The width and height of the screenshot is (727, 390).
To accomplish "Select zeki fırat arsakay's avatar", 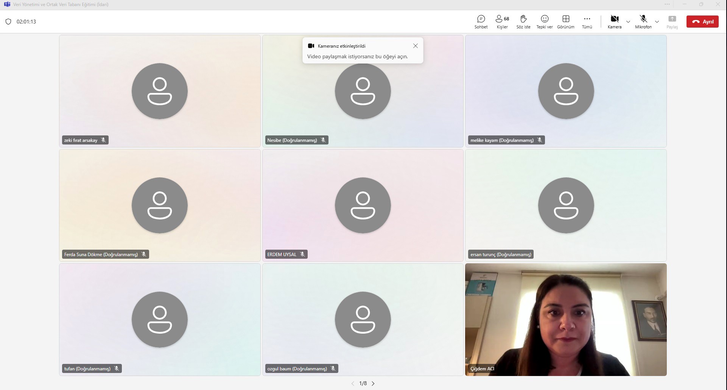I will (x=160, y=91).
